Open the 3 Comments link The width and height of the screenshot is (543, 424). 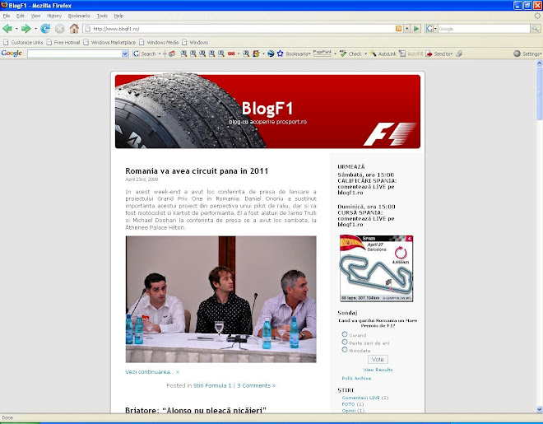(256, 385)
